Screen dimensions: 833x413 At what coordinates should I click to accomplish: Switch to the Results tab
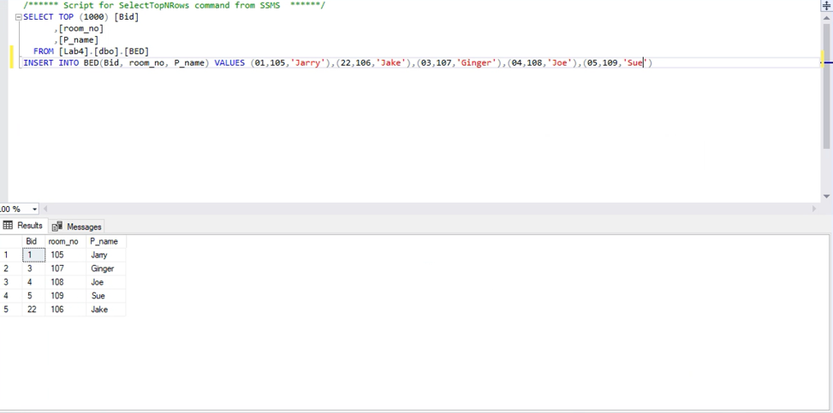point(23,226)
